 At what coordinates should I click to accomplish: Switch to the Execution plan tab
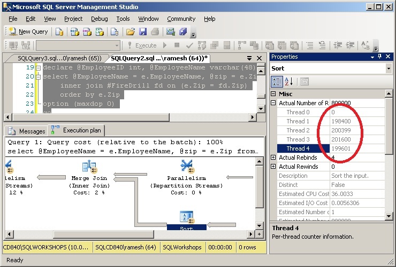[77, 130]
